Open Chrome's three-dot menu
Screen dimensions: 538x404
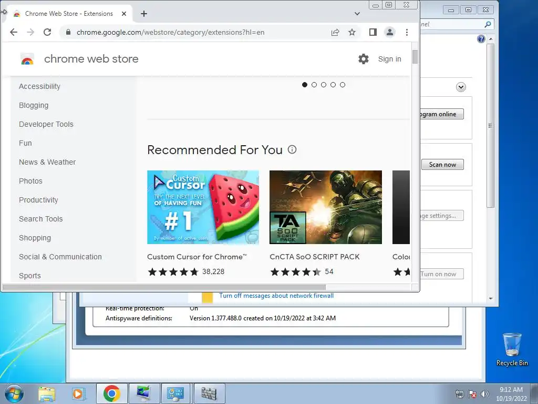tap(407, 32)
